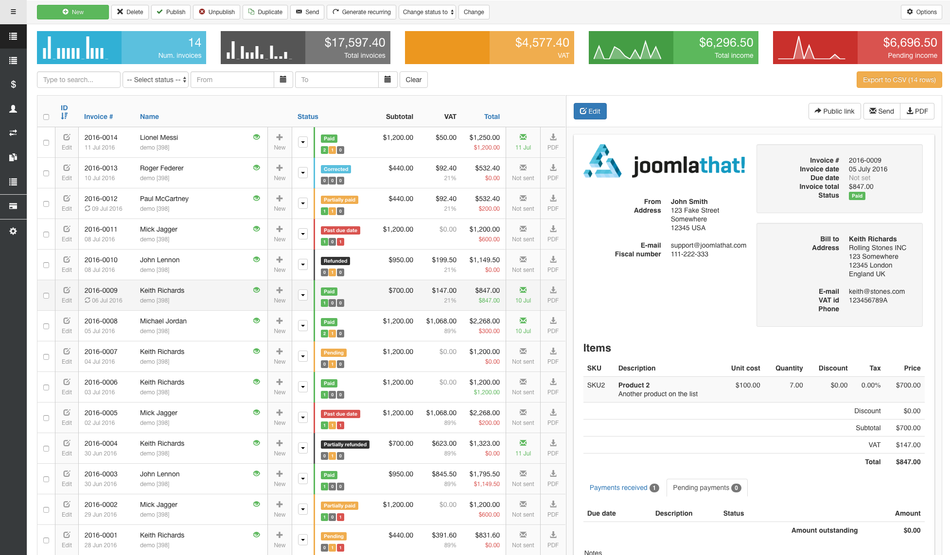This screenshot has height=555, width=950.
Task: Select checkbox for invoice 2016-0007
Action: (46, 357)
